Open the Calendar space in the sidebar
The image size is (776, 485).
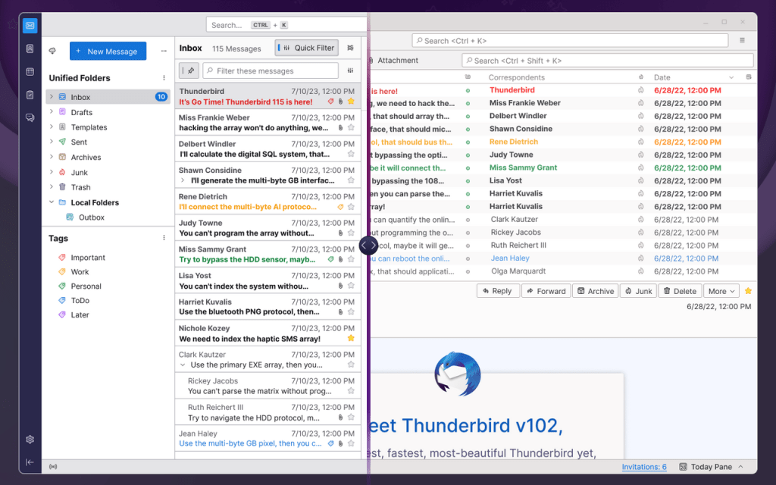click(30, 72)
